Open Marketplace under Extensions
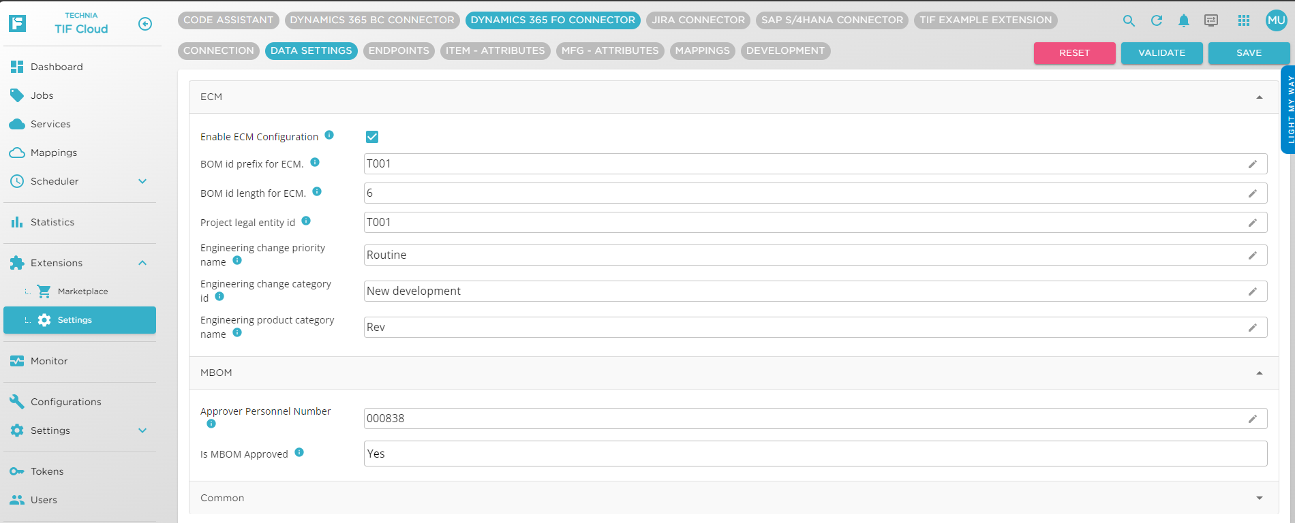Screen dimensions: 1295x523 click(x=82, y=291)
